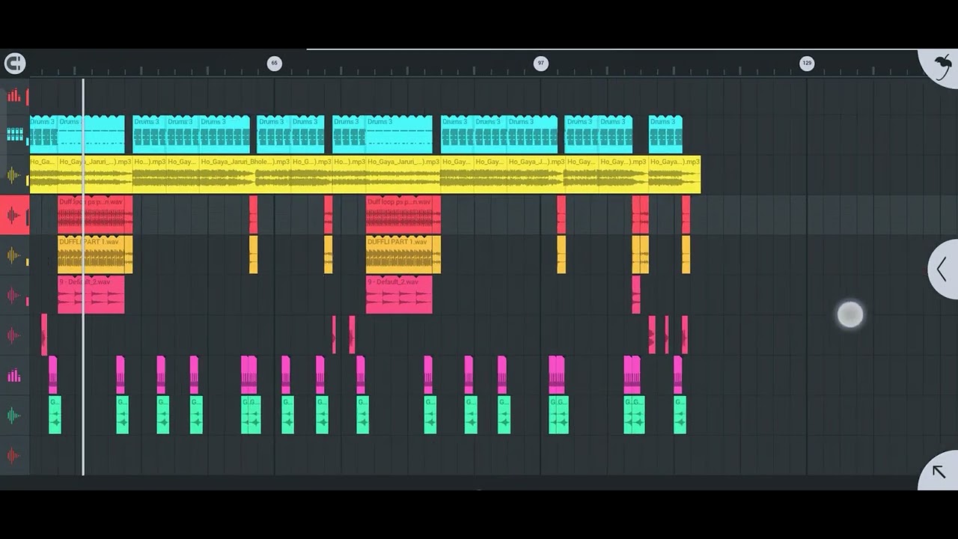This screenshot has height=539, width=958.
Task: Select the yellow waveform header of the mp3 track
Action: point(14,176)
